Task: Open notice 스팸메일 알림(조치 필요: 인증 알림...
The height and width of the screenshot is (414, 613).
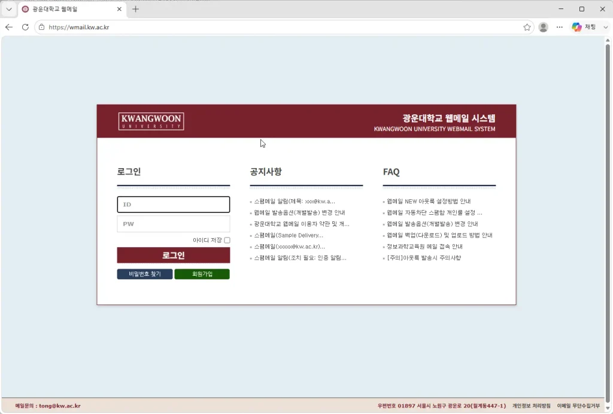Action: [300, 258]
